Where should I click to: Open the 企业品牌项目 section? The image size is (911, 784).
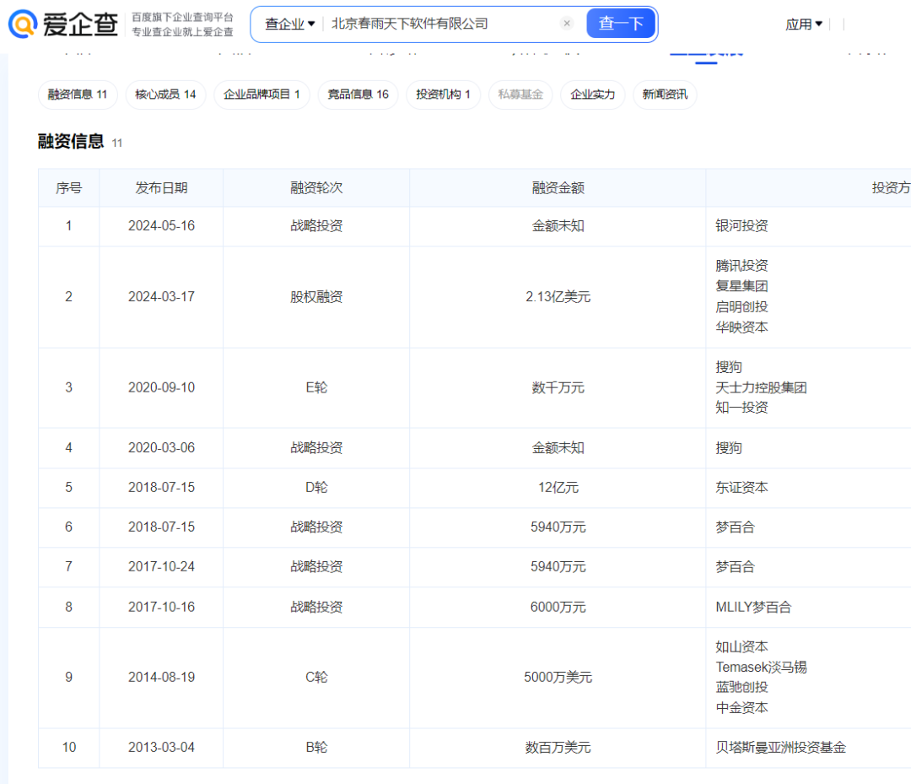pos(261,95)
